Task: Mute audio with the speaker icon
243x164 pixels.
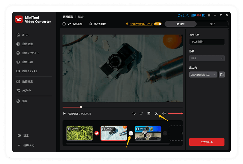Action: (164, 114)
